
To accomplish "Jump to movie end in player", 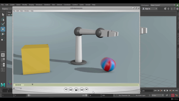I will tap(86, 89).
